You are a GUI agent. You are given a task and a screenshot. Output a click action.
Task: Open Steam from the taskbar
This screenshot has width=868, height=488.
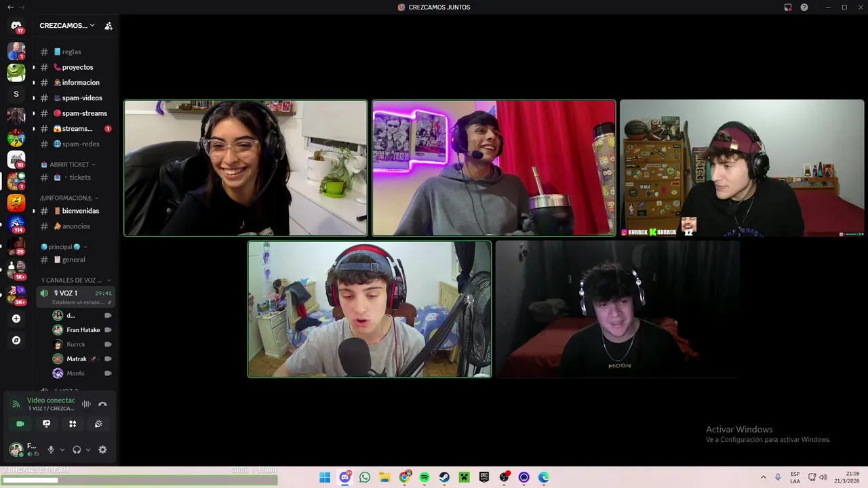coord(444,477)
